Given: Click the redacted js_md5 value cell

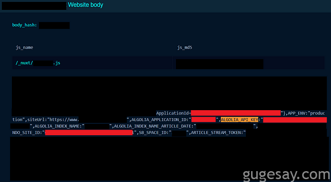Looking at the screenshot, I should [x=219, y=64].
